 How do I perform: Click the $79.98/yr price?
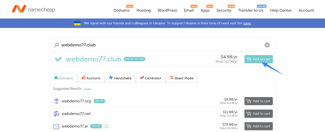coord(230,124)
